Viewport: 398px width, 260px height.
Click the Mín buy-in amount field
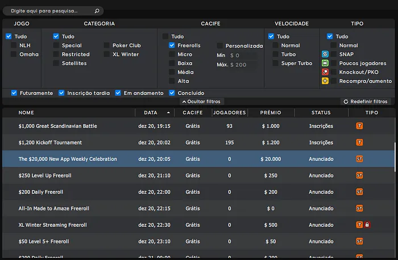(x=242, y=55)
